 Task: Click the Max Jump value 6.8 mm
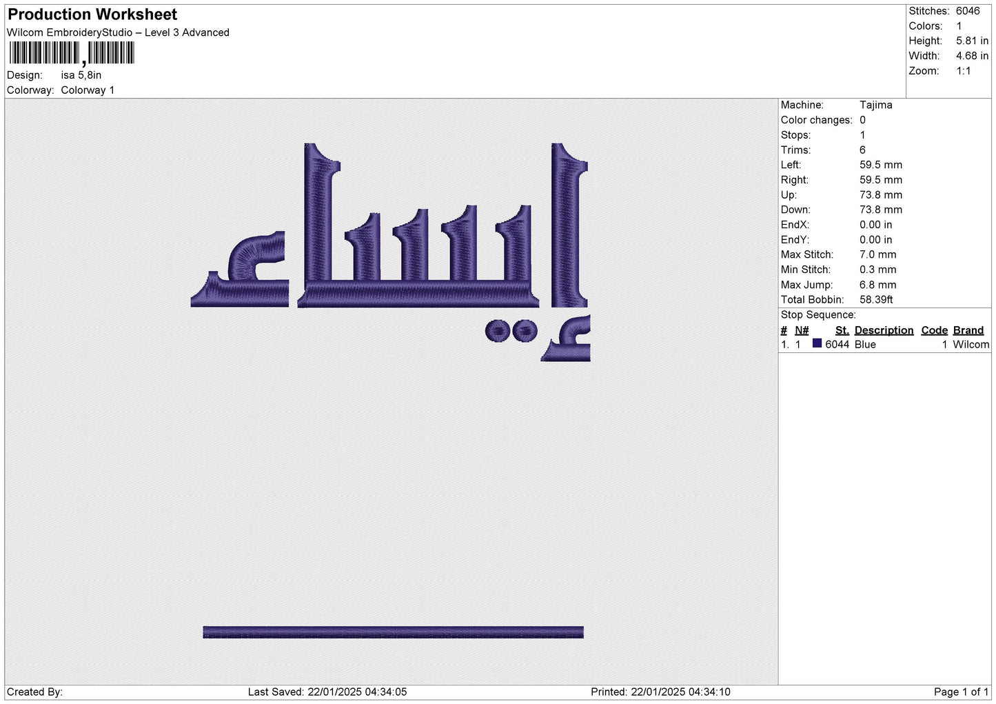coord(878,285)
